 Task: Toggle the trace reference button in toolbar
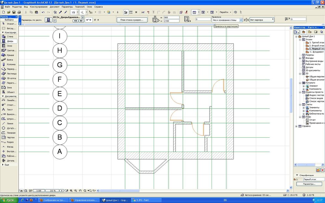[109, 12]
